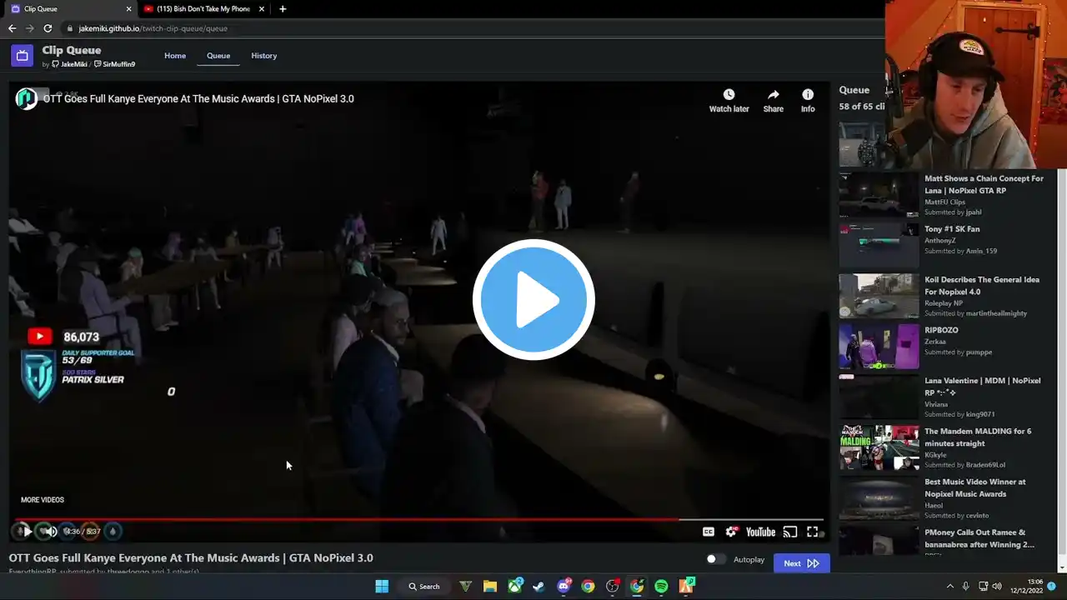Open the video player settings gear
This screenshot has width=1067, height=600.
point(732,532)
